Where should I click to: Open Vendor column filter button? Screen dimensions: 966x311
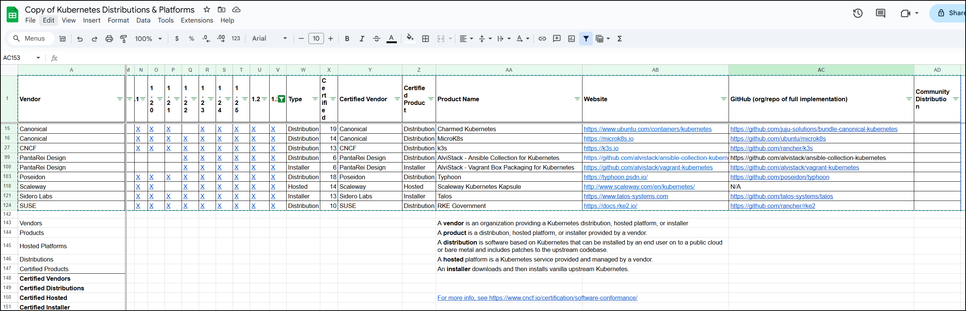[x=119, y=99]
